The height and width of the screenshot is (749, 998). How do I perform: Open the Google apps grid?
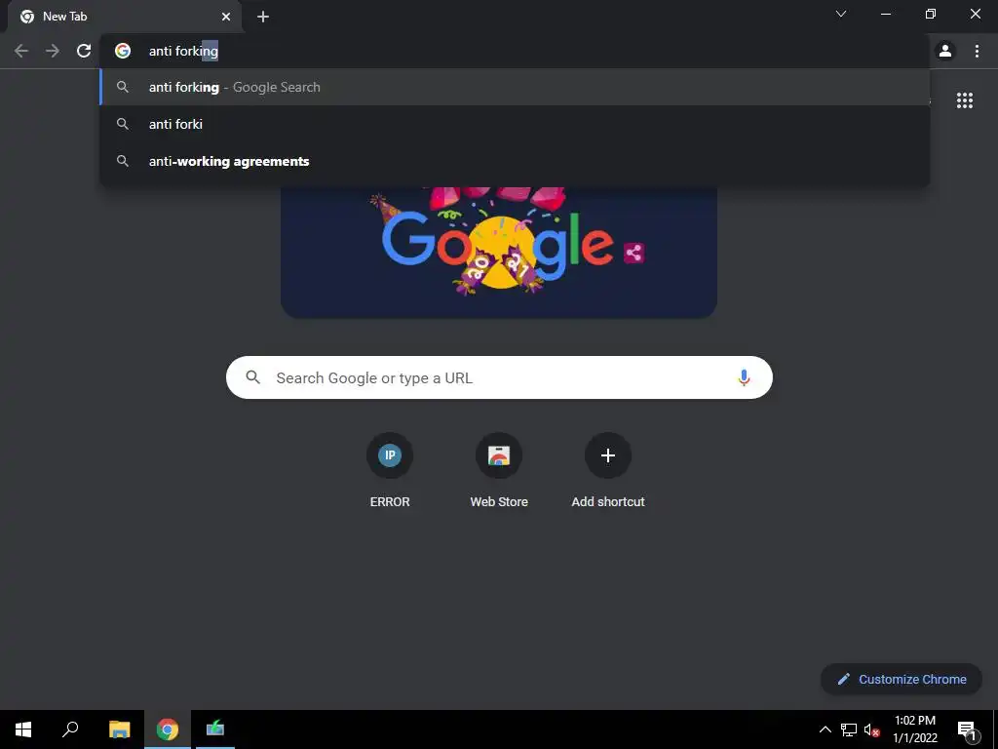964,100
